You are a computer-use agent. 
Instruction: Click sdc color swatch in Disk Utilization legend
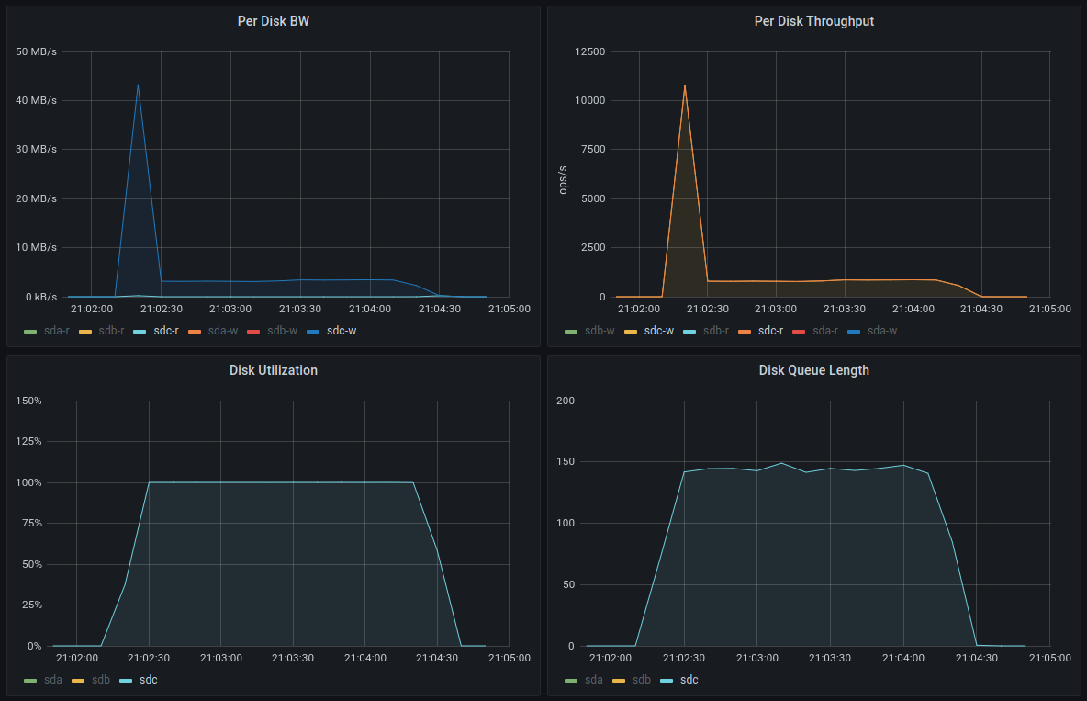pyautogui.click(x=127, y=680)
